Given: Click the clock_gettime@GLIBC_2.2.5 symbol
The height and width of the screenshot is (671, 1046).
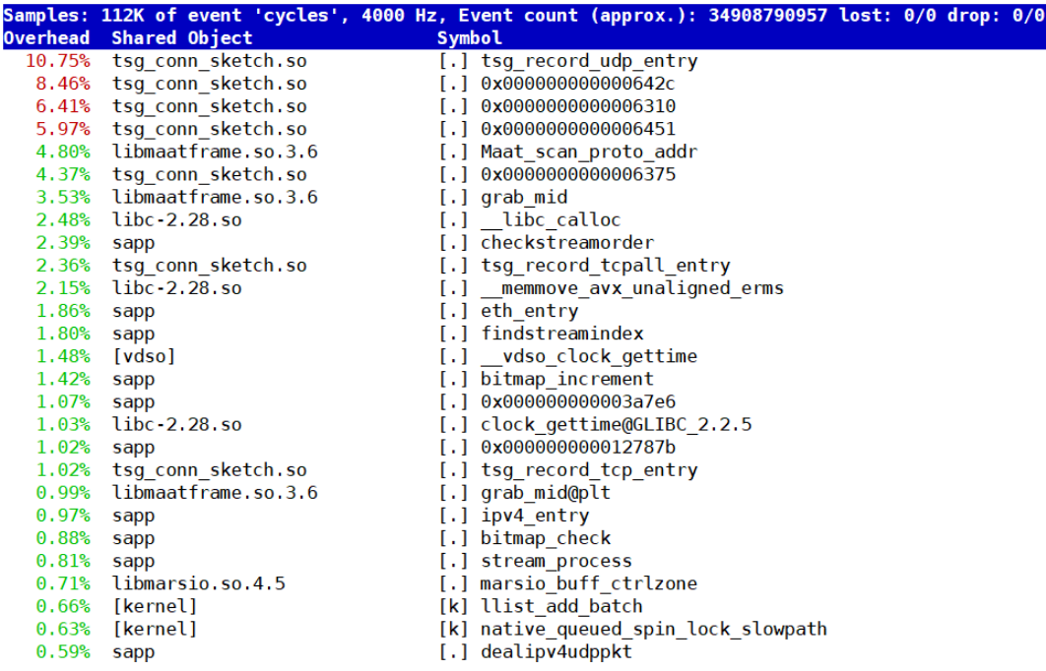Looking at the screenshot, I should tap(616, 425).
